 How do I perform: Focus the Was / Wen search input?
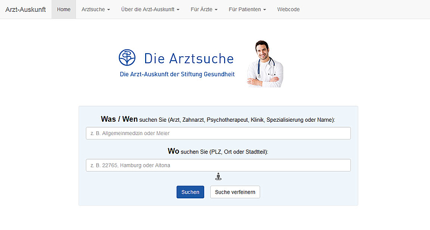pos(218,133)
